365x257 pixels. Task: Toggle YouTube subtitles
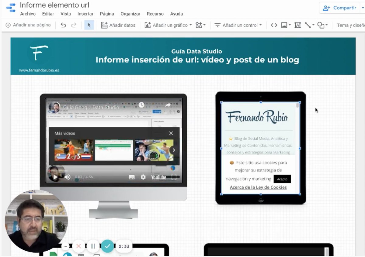(x=132, y=177)
